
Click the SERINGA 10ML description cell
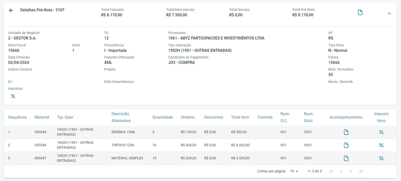point(123,132)
